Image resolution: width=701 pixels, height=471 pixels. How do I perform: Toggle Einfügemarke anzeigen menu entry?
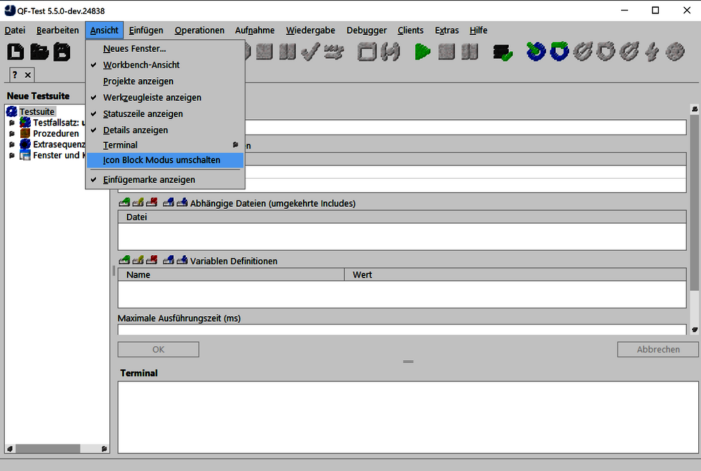click(149, 179)
